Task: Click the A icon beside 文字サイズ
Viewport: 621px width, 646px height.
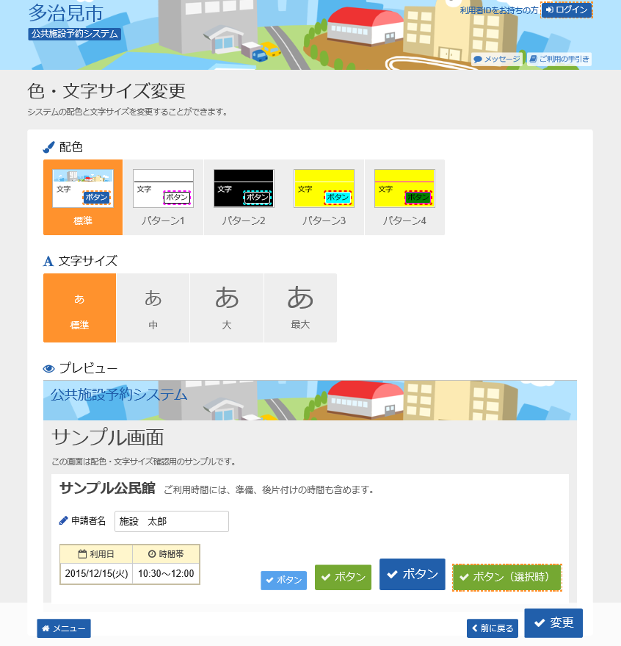Action: point(48,261)
